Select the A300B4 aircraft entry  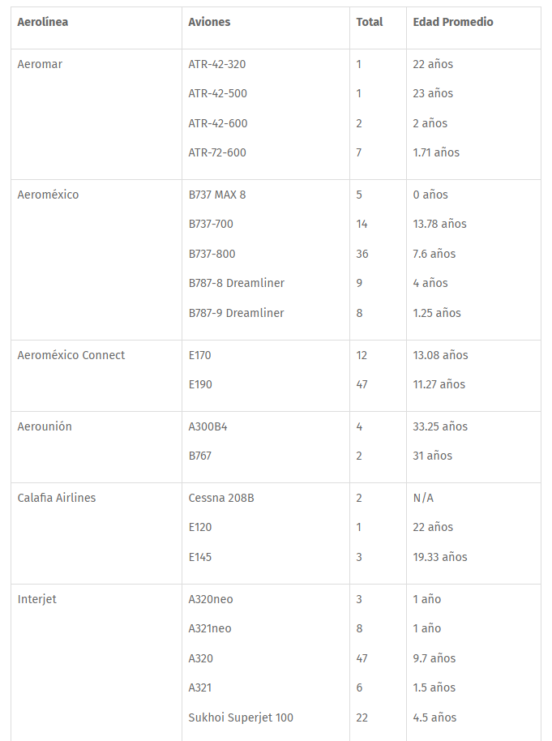point(208,426)
